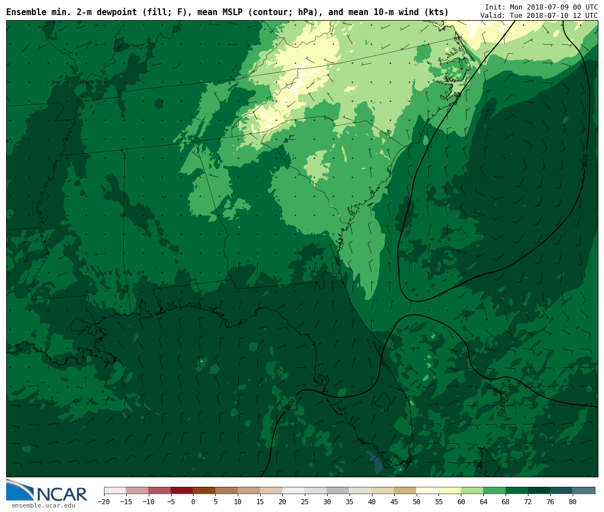Click the gray swatch between 25 and 30
Image resolution: width=604 pixels, height=512 pixels.
pos(316,491)
